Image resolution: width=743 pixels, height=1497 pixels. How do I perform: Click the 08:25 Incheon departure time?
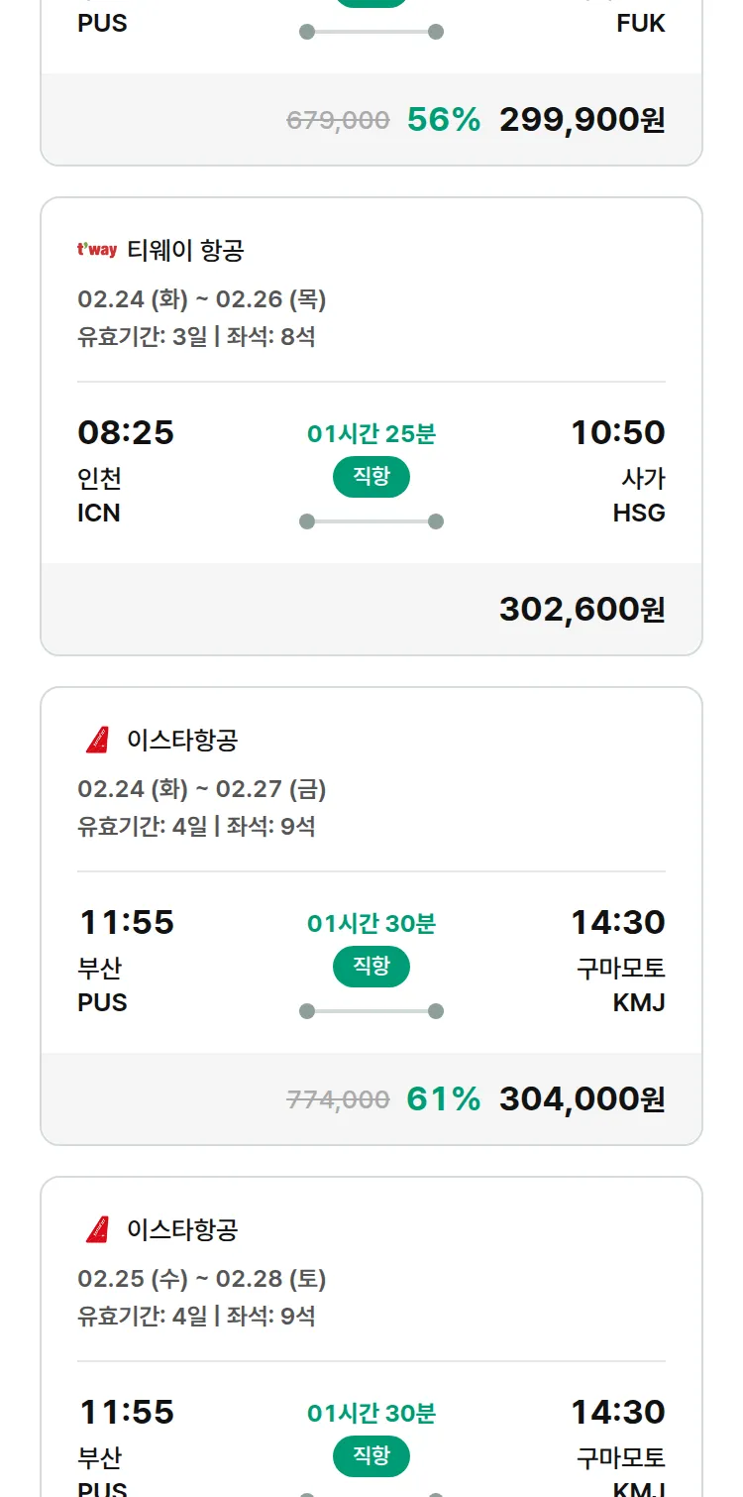click(126, 433)
